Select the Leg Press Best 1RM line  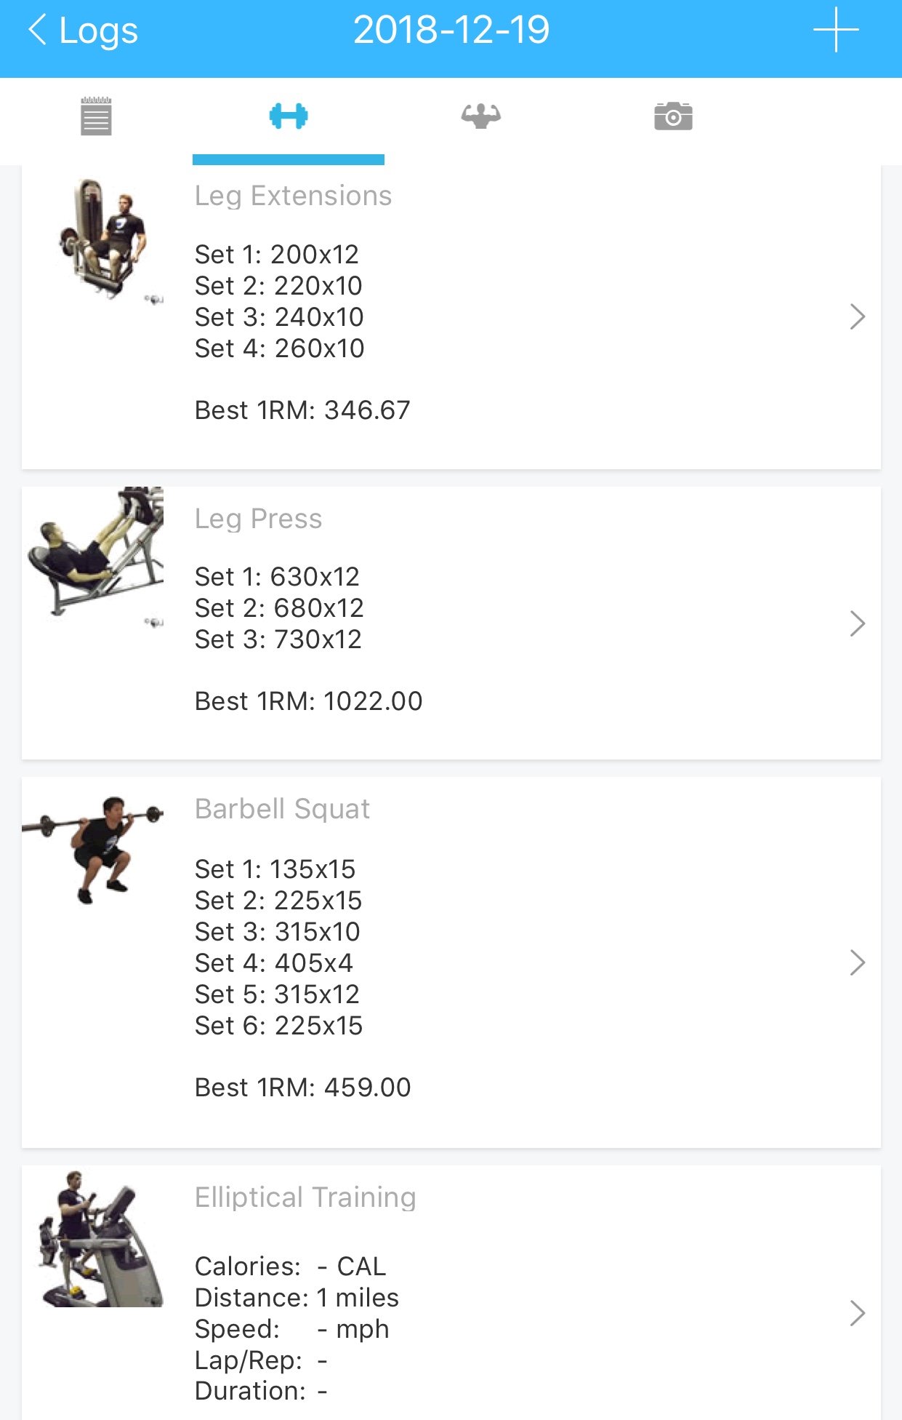(x=308, y=701)
